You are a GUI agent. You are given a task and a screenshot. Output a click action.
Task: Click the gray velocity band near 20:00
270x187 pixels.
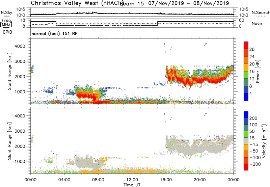coord(200,148)
